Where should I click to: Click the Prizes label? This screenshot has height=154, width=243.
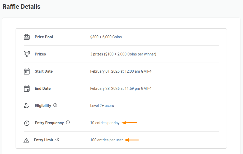click(40, 54)
